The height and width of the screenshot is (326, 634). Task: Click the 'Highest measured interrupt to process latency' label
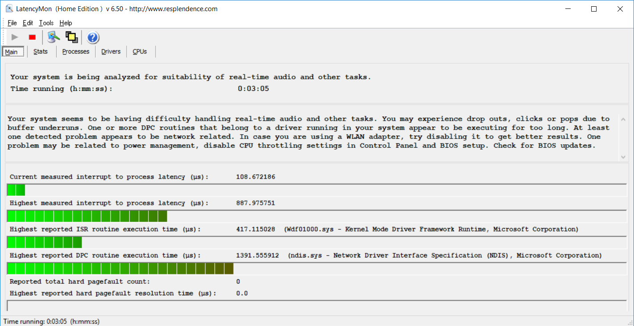tap(109, 203)
